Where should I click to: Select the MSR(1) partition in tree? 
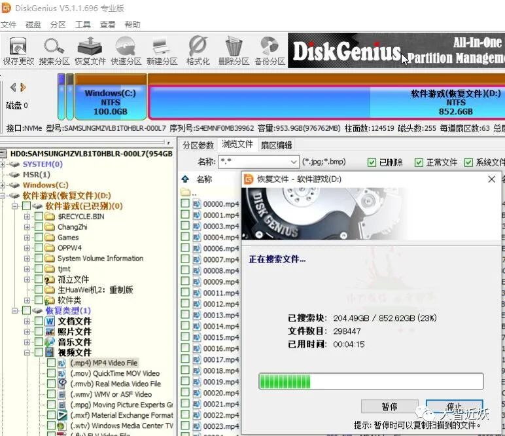[37, 174]
